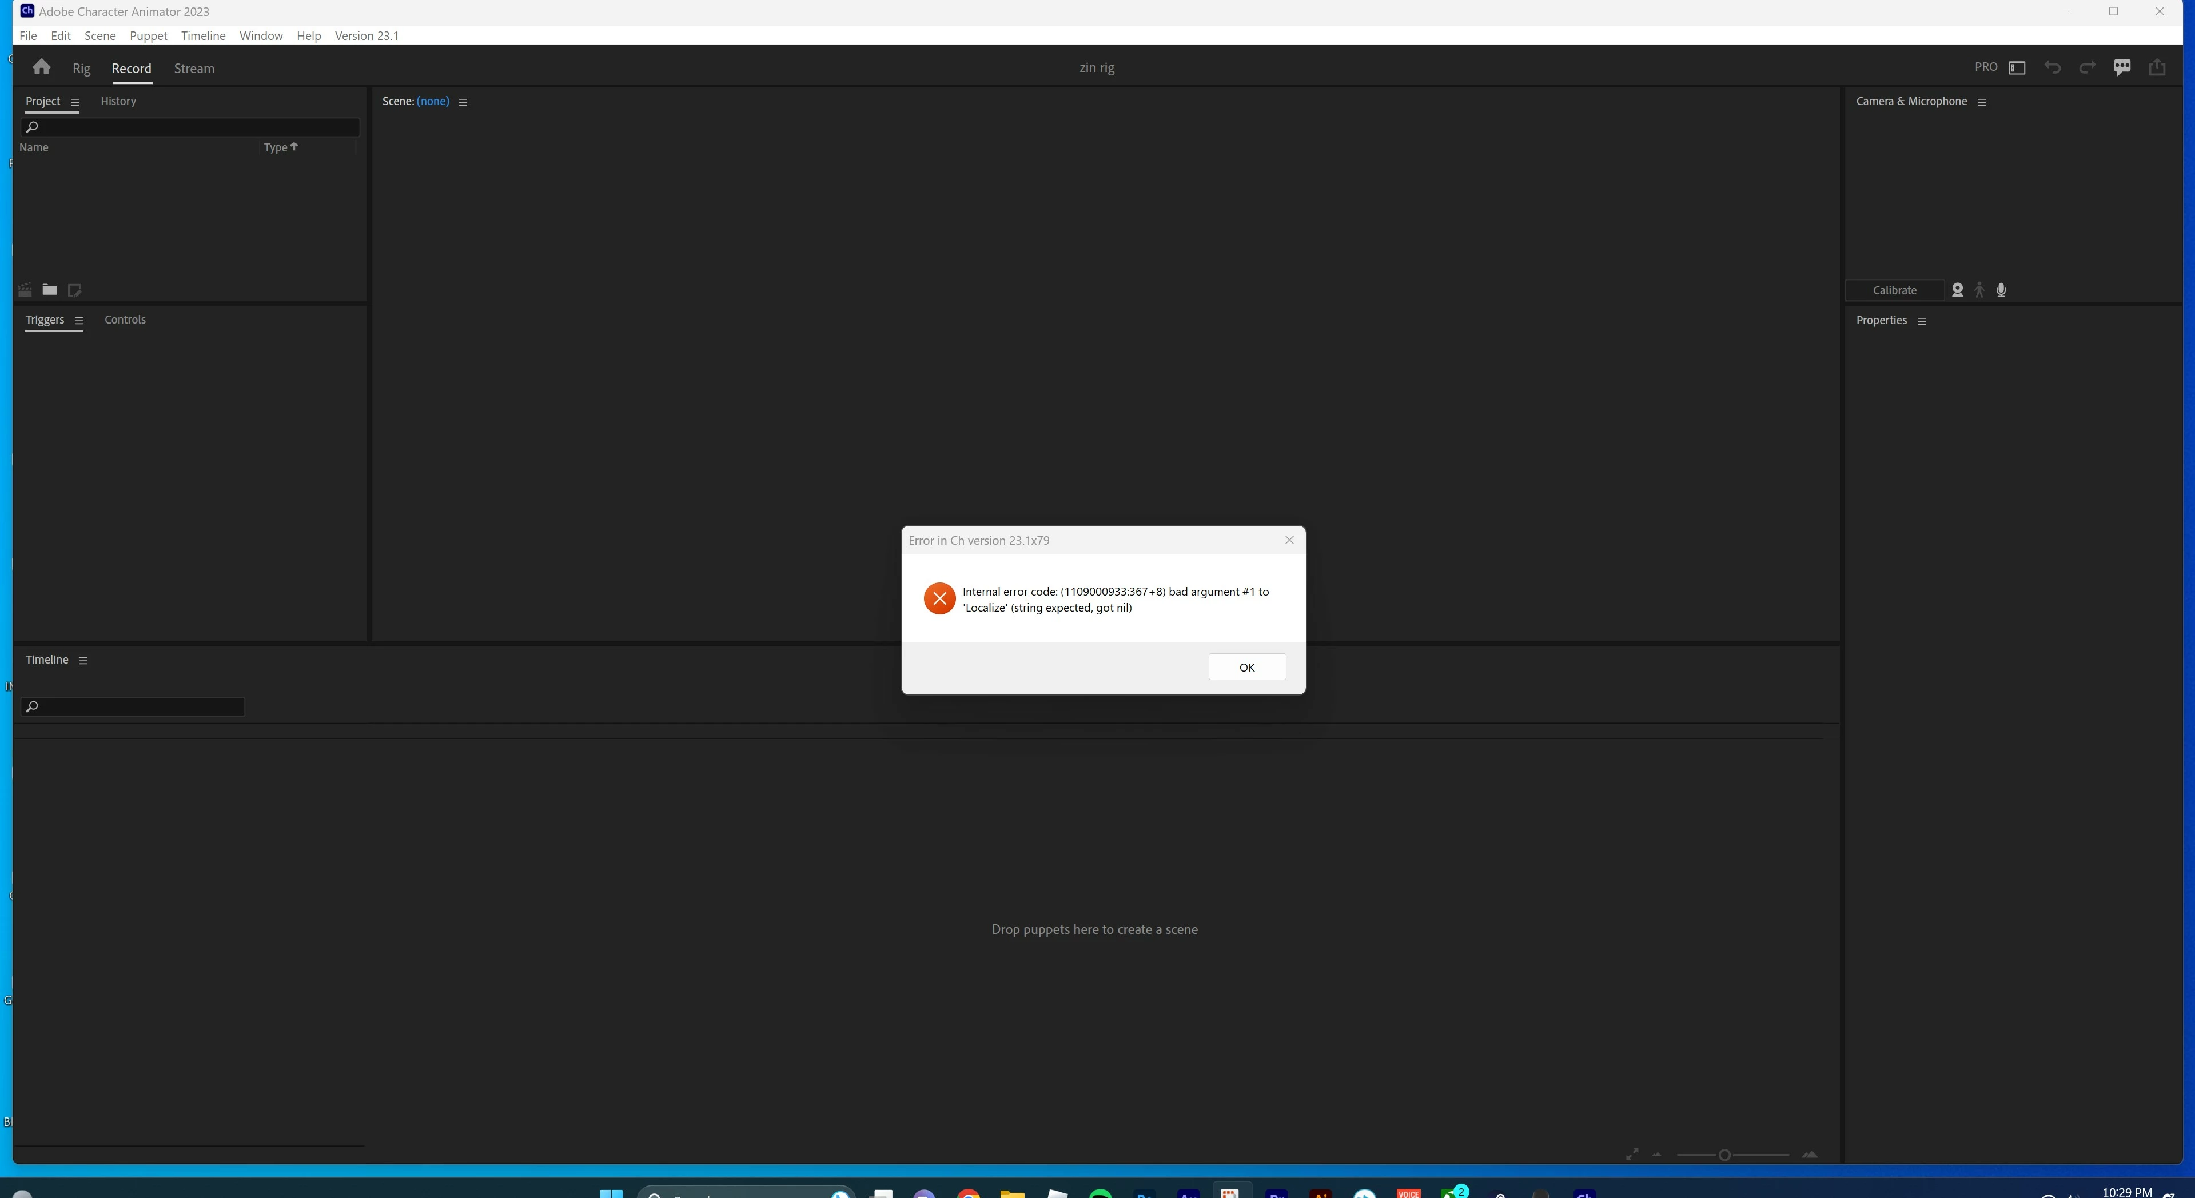Screen dimensions: 2195x1198
Task: Open the feedback speech bubble icon
Action: coord(2122,67)
